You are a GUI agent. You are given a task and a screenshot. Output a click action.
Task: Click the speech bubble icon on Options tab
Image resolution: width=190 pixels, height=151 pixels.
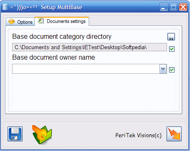tap(11, 22)
